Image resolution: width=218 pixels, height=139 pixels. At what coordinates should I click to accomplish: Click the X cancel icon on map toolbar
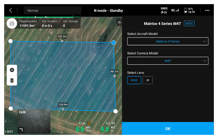[12, 70]
